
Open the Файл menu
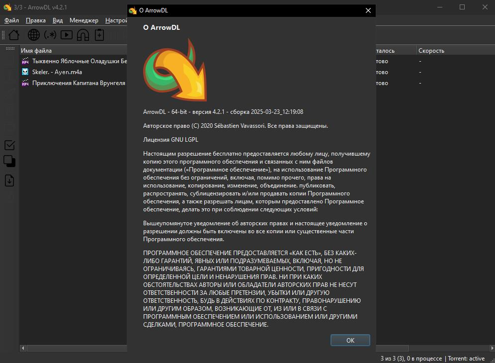click(x=12, y=20)
